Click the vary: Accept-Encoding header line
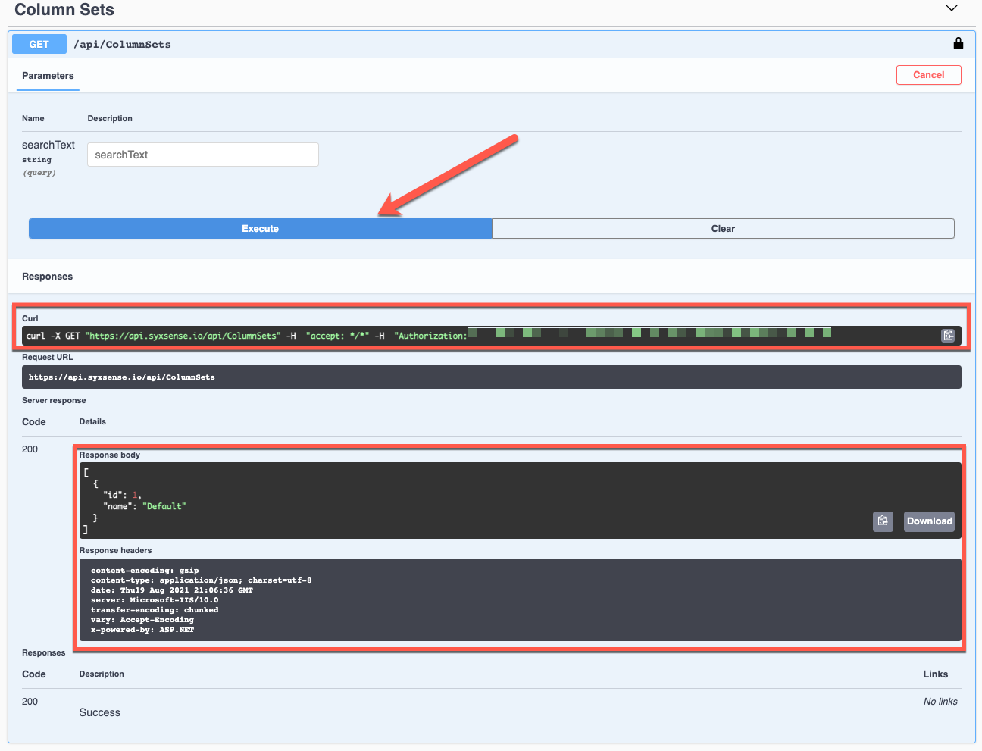This screenshot has height=751, width=982. 142,620
